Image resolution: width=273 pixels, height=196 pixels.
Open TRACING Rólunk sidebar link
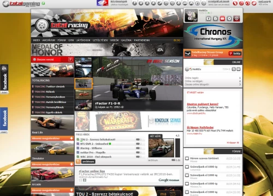(x=45, y=91)
